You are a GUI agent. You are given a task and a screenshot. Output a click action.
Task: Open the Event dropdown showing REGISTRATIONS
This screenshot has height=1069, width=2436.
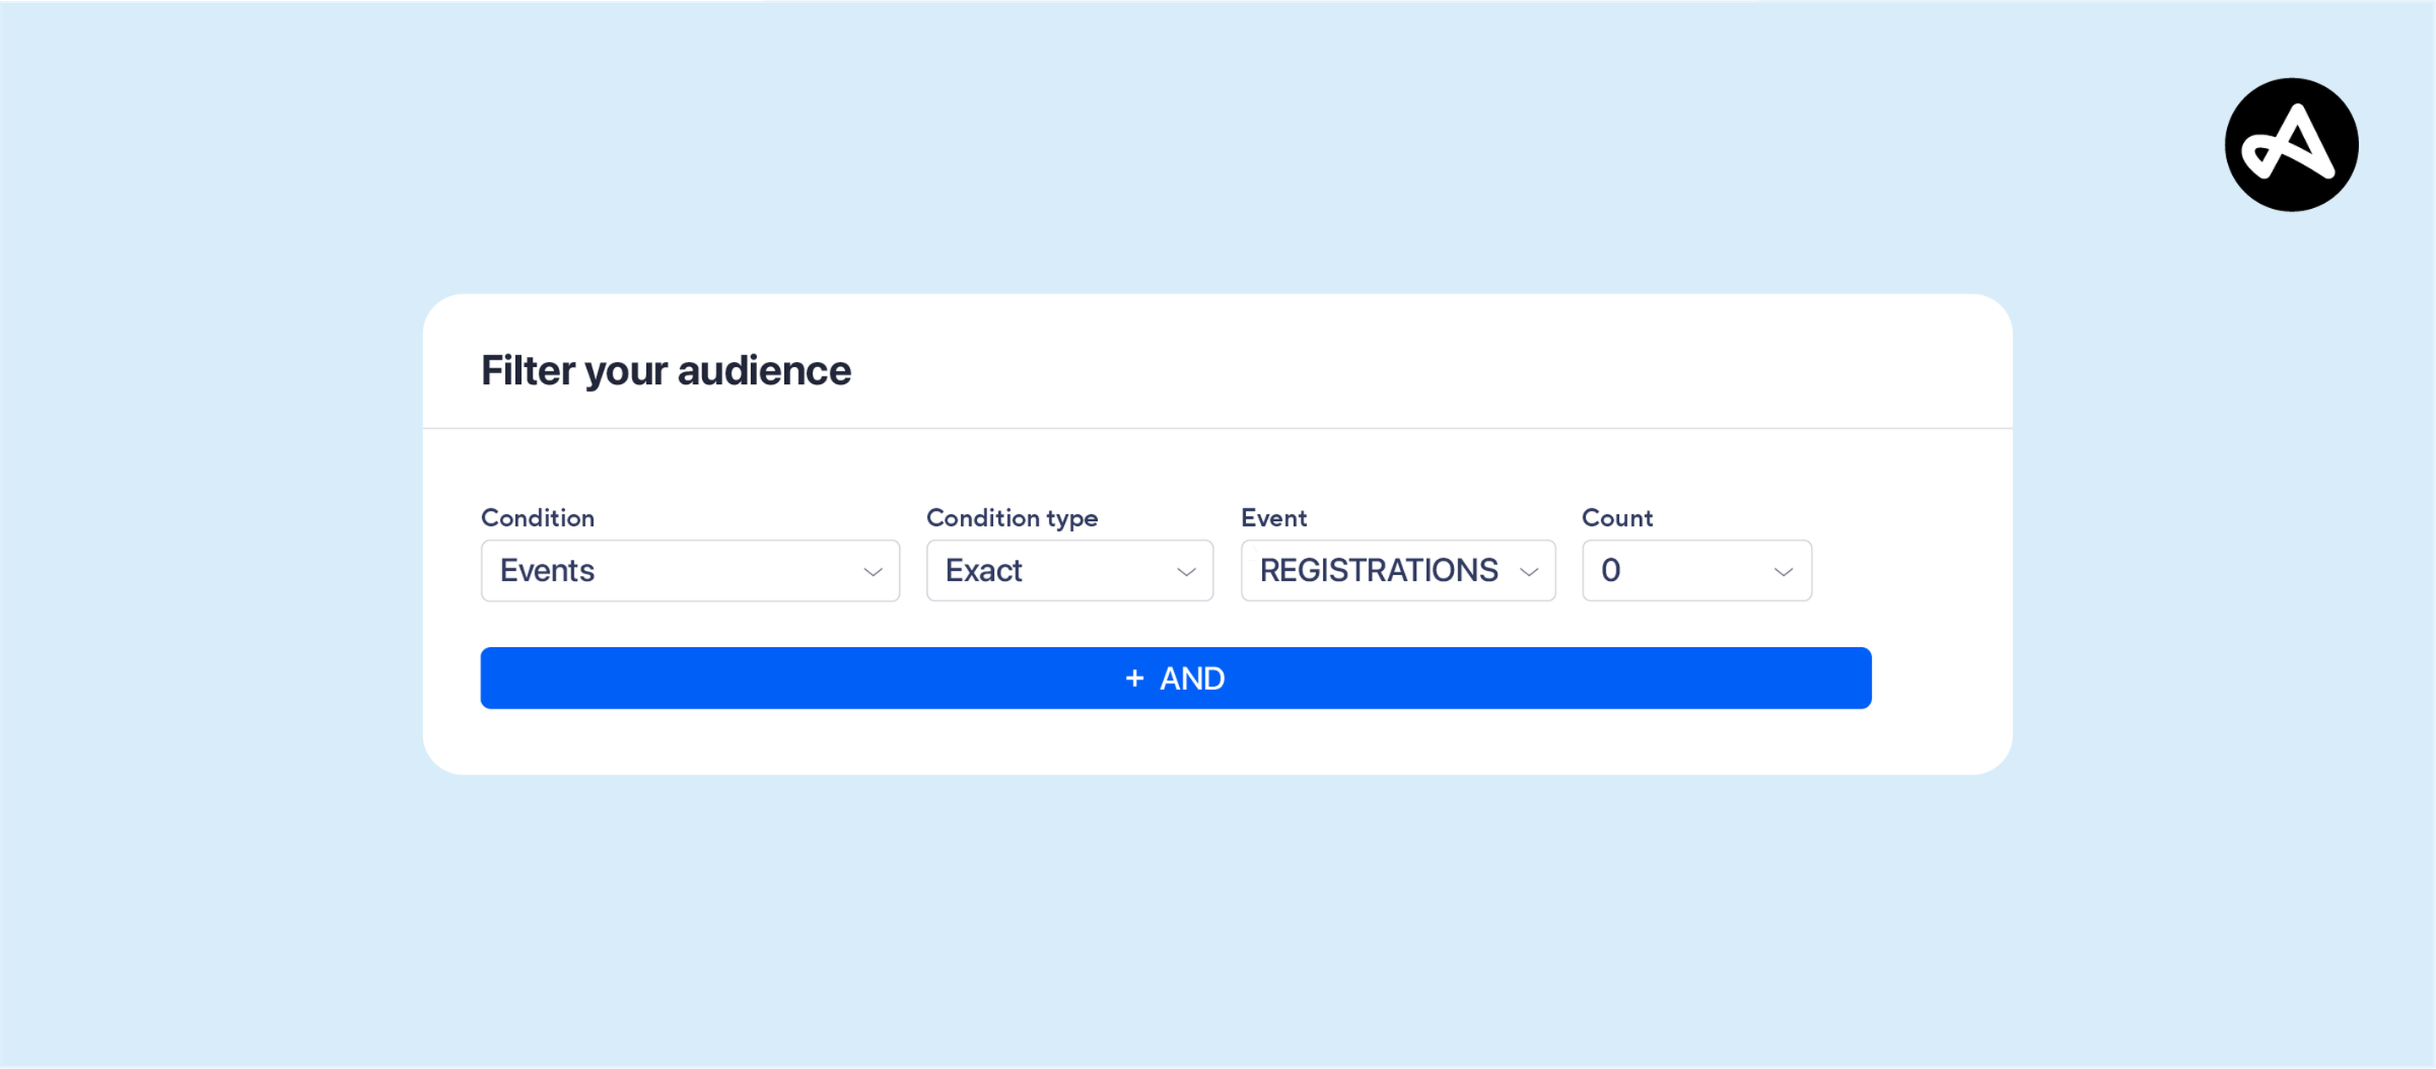pyautogui.click(x=1396, y=570)
